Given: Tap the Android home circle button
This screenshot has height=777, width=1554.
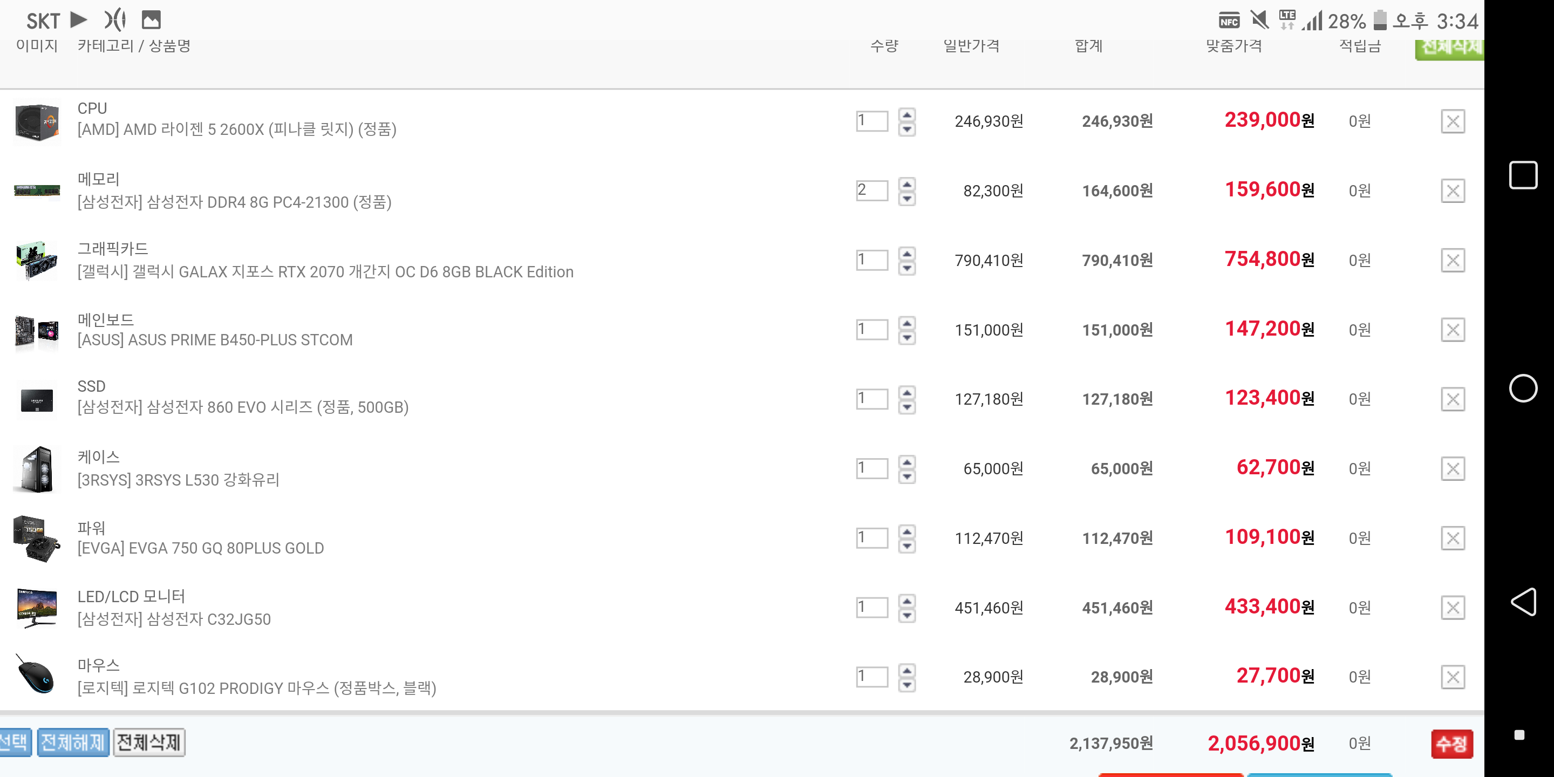Looking at the screenshot, I should [1523, 388].
